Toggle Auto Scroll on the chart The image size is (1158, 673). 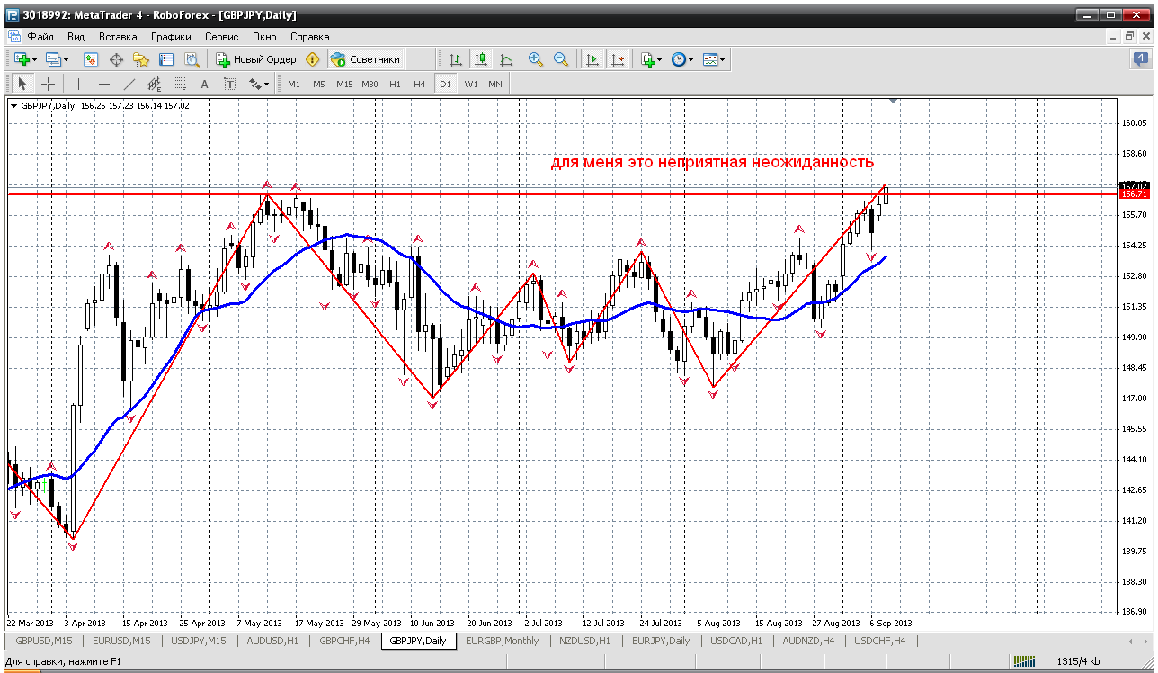pos(592,59)
